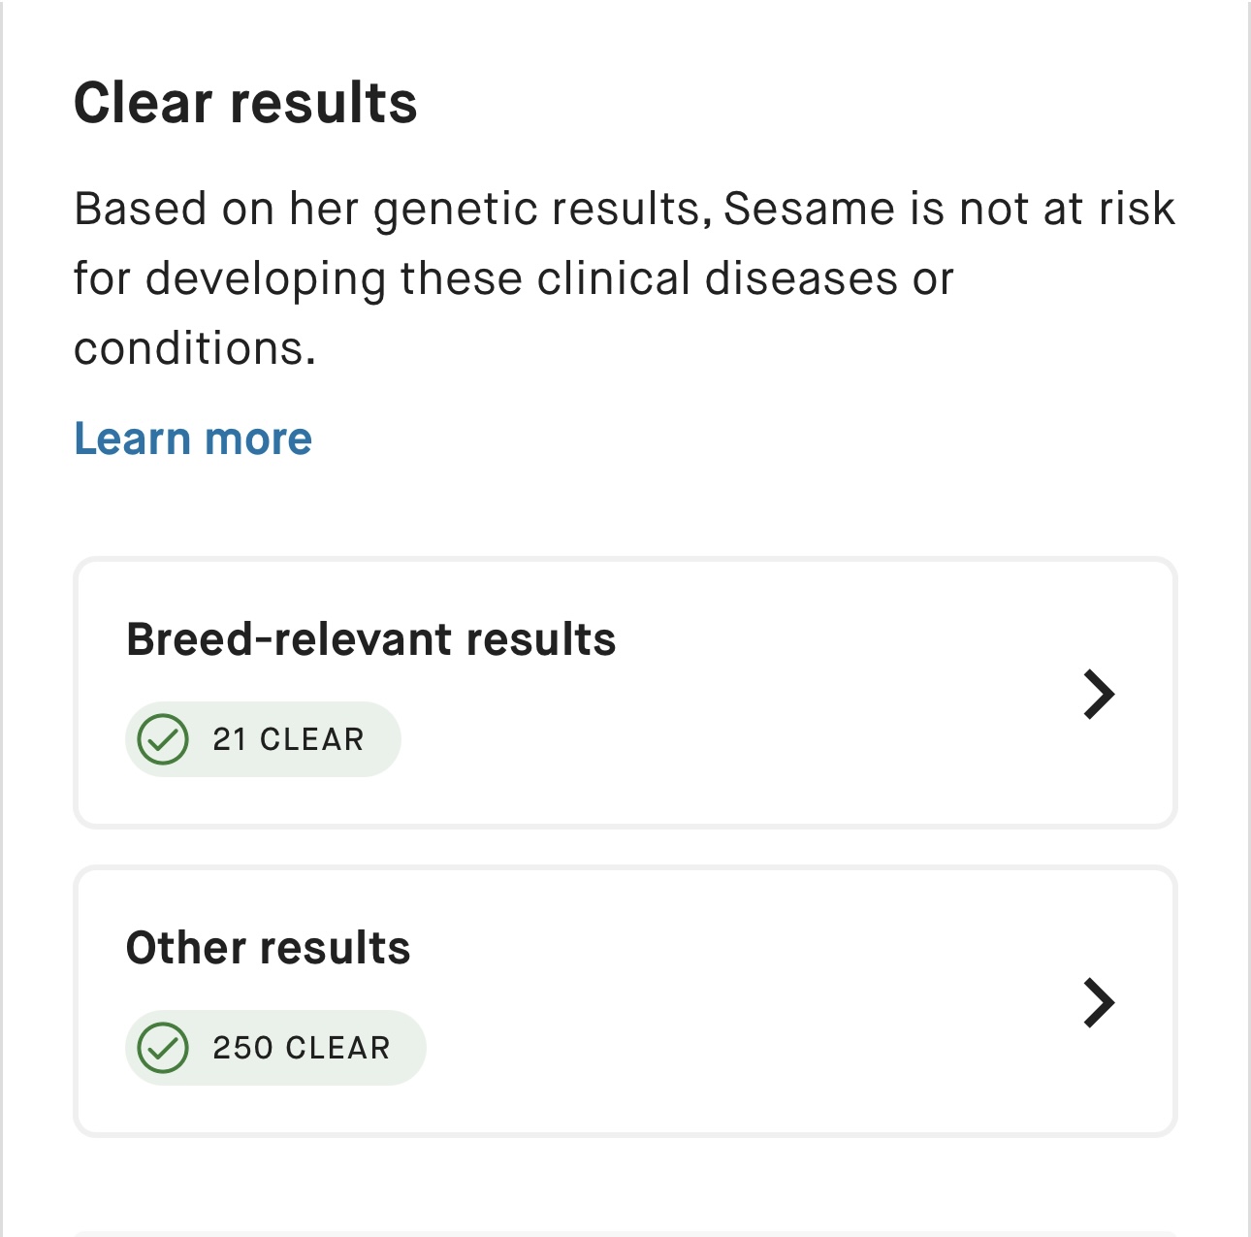Select the Breed-relevant results title

[371, 640]
